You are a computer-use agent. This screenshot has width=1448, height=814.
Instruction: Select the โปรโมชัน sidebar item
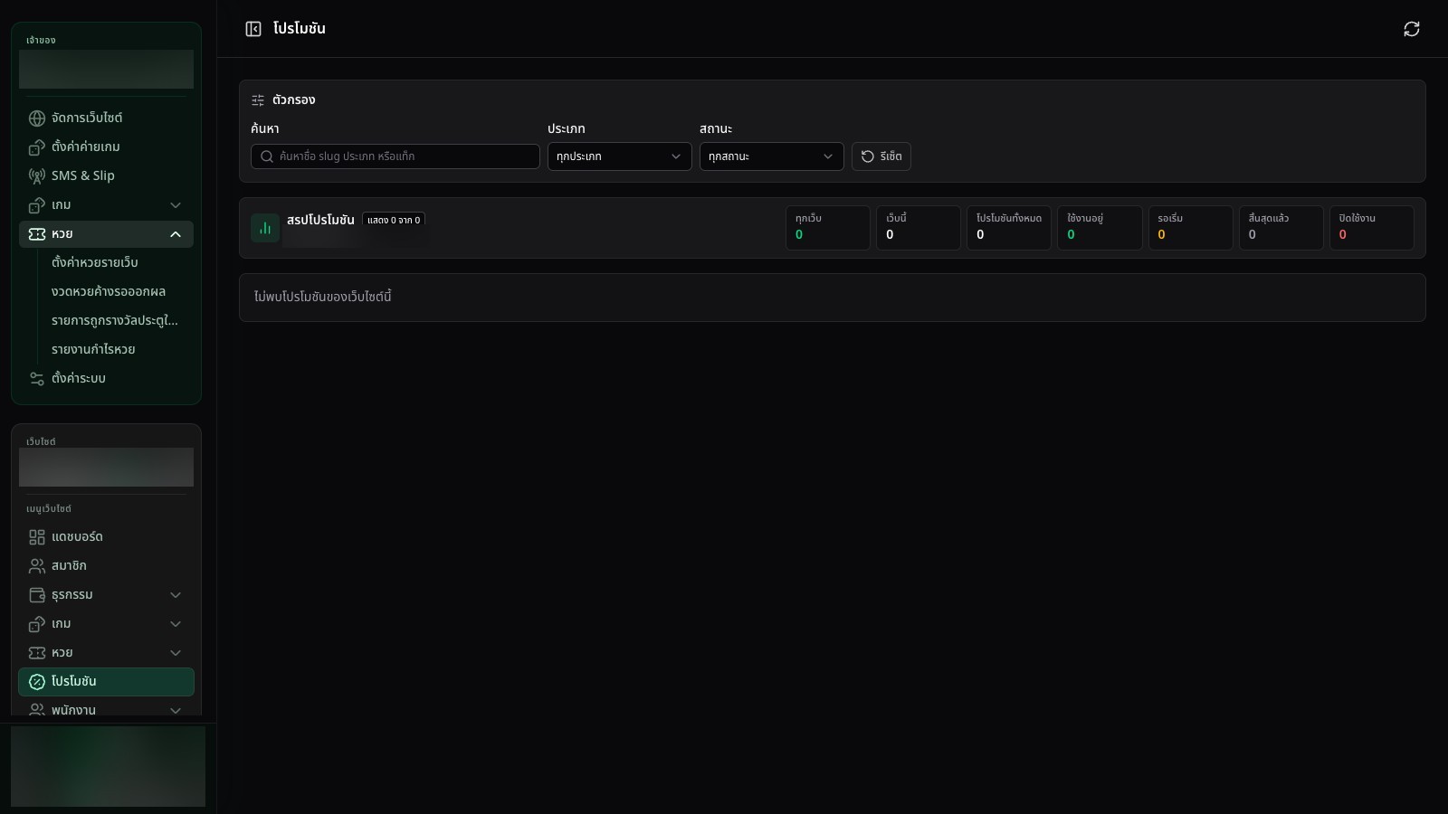pos(107,682)
